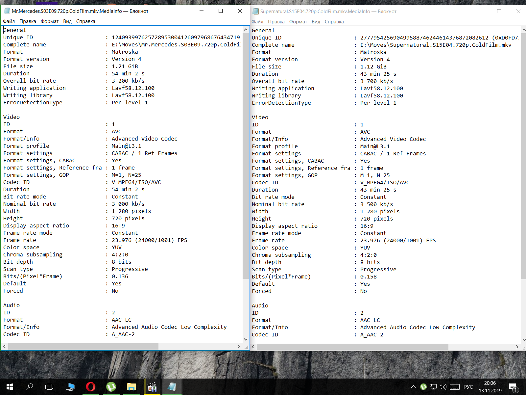Open network status from the system tray
This screenshot has height=395, width=526.
pos(433,387)
